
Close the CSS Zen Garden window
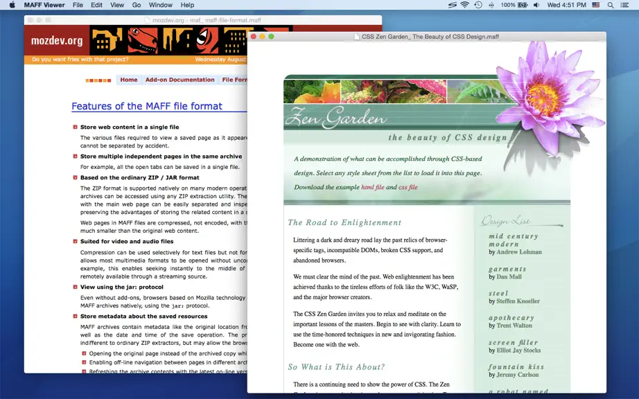point(254,37)
